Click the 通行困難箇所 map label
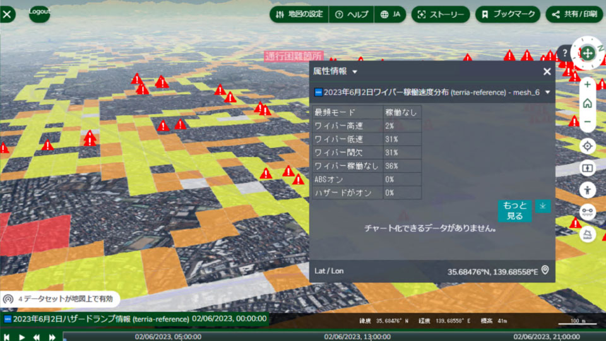Screen dimensions: 606x341 pyautogui.click(x=294, y=56)
